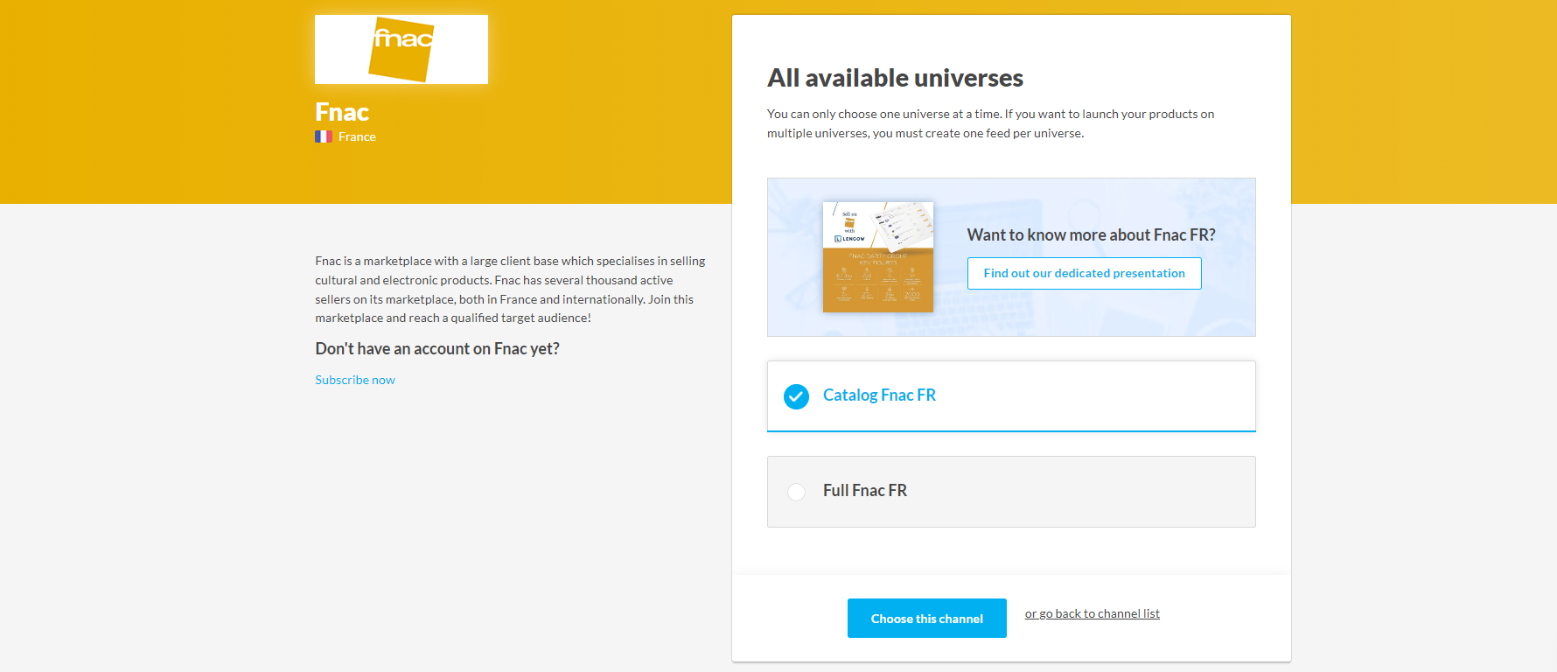Select the Full Fnac FR radio button
1557x672 pixels.
click(796, 492)
